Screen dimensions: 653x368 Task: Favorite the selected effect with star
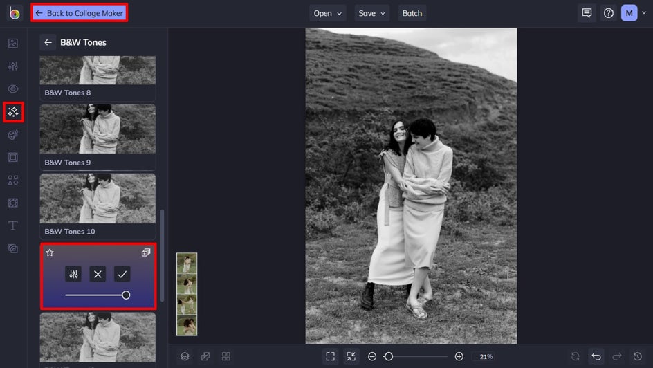pos(50,252)
